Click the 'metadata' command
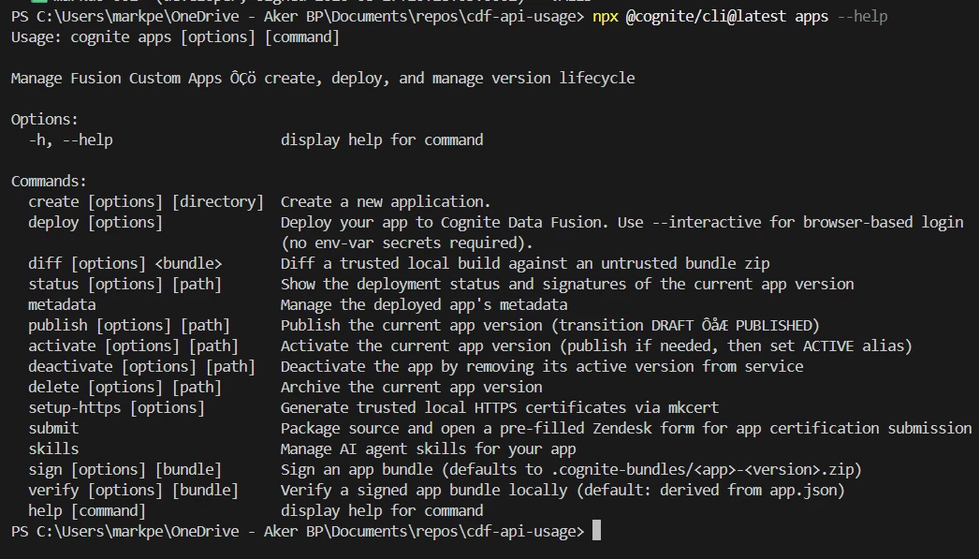Viewport: 979px width, 559px height. [x=62, y=305]
